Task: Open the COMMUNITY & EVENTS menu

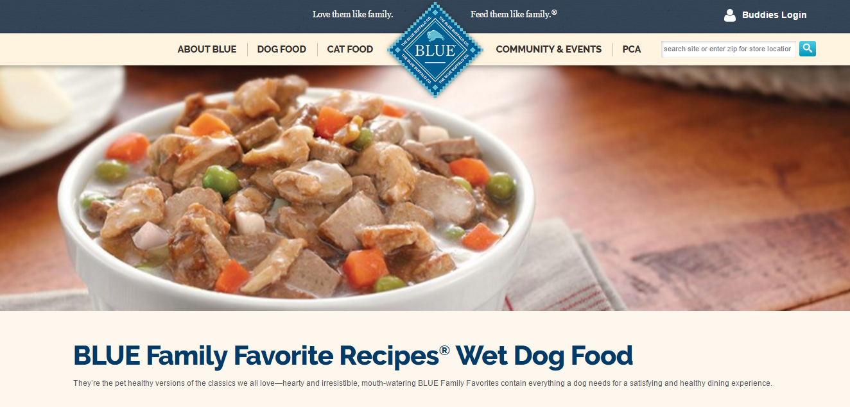Action: tap(549, 49)
